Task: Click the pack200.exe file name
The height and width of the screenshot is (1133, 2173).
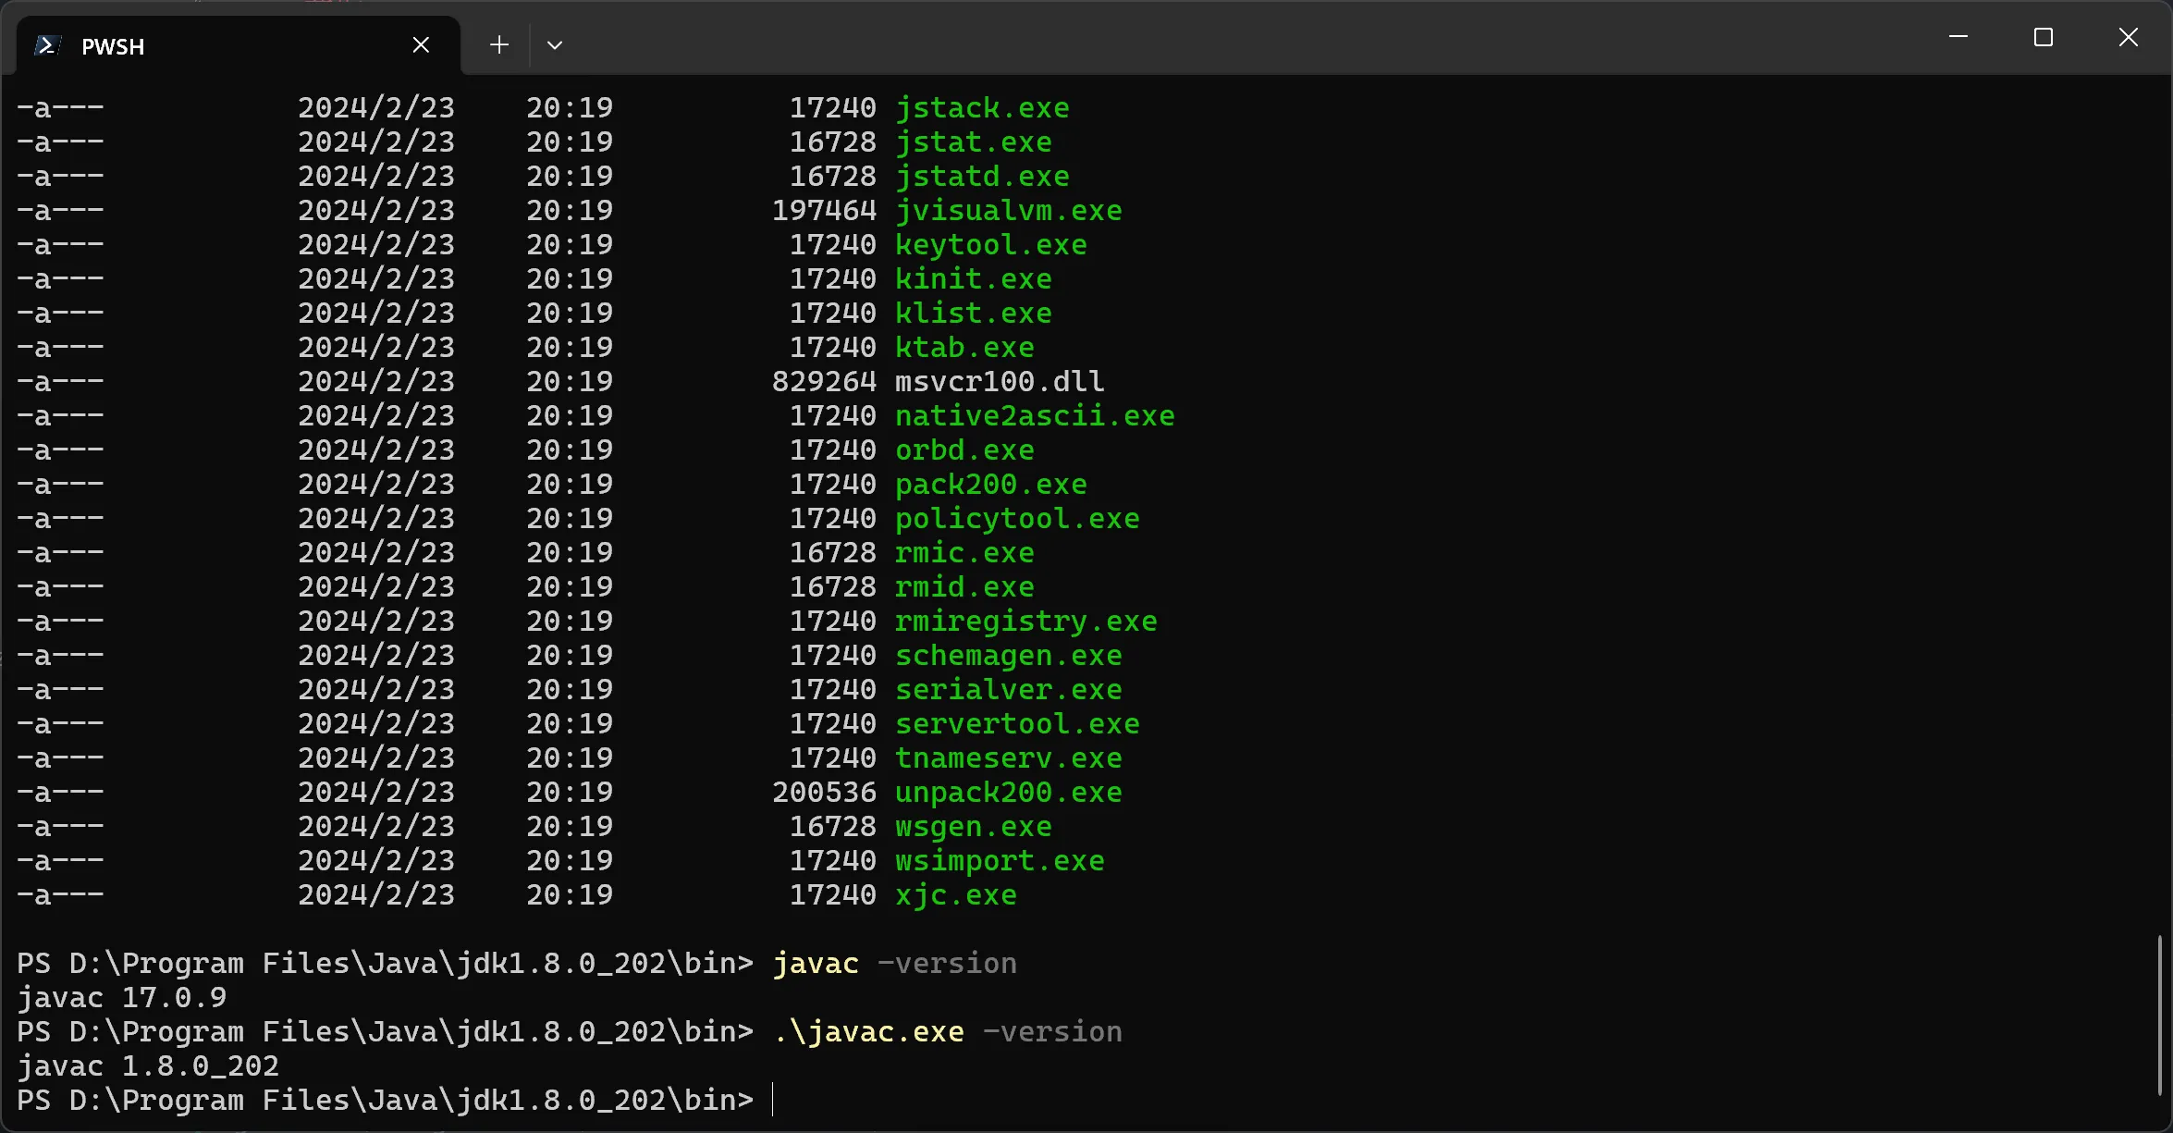Action: coord(991,485)
